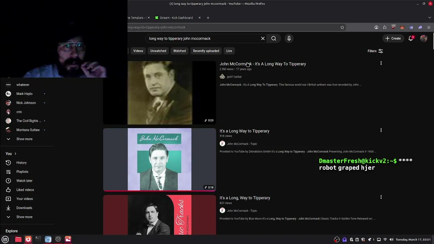Click the red Classic Tracks thumbnail

click(x=159, y=215)
